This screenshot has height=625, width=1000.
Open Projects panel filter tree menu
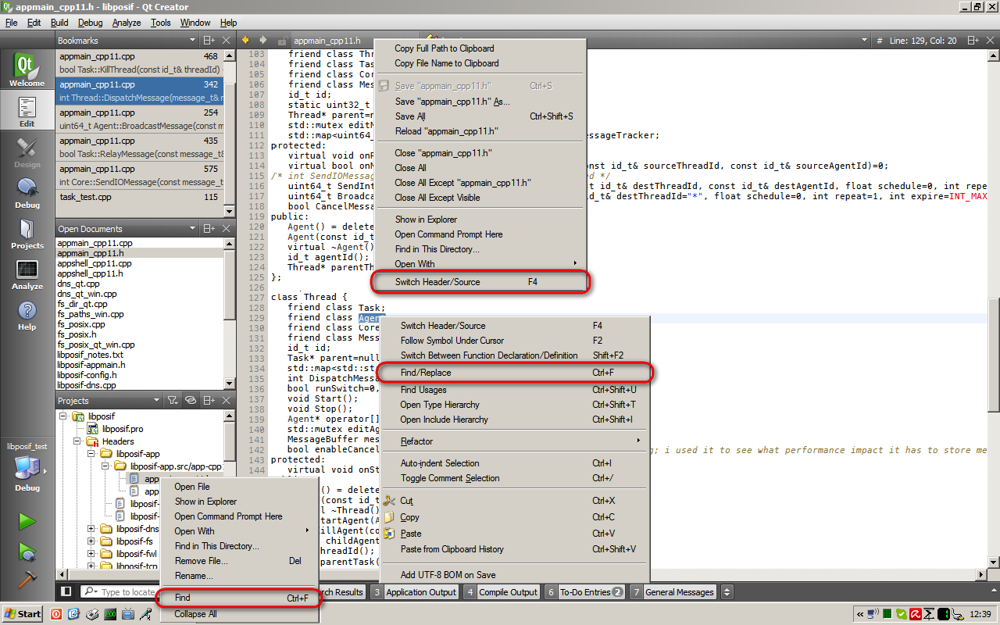click(173, 401)
